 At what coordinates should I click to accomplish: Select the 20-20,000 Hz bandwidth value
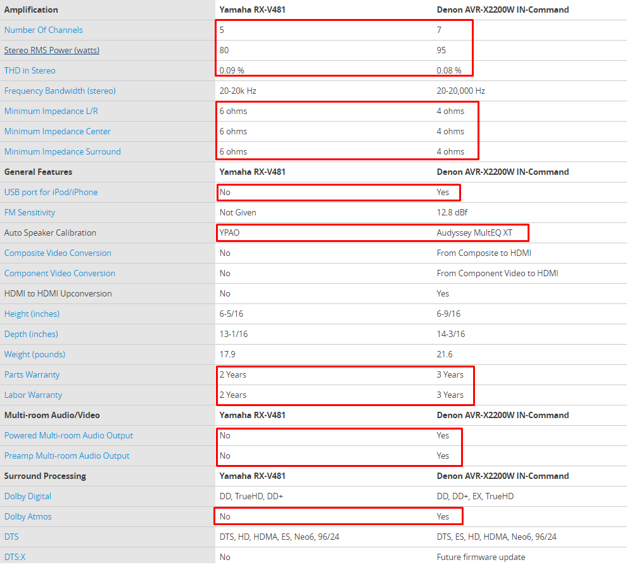coord(460,91)
